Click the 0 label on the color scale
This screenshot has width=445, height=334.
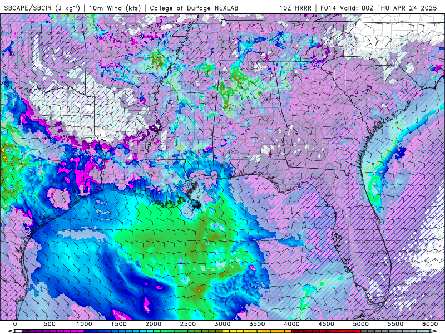click(15, 324)
